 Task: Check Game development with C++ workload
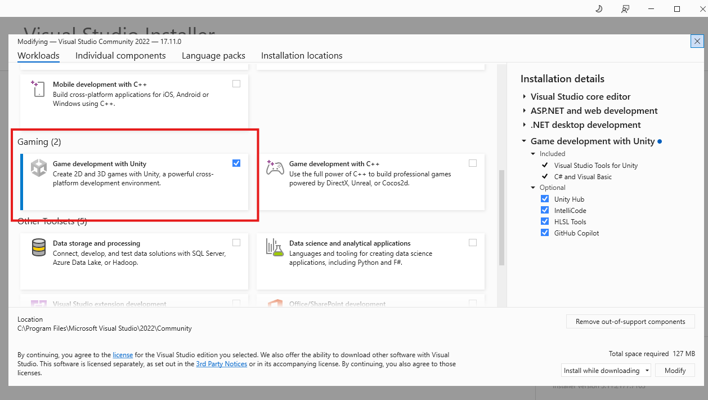[473, 163]
